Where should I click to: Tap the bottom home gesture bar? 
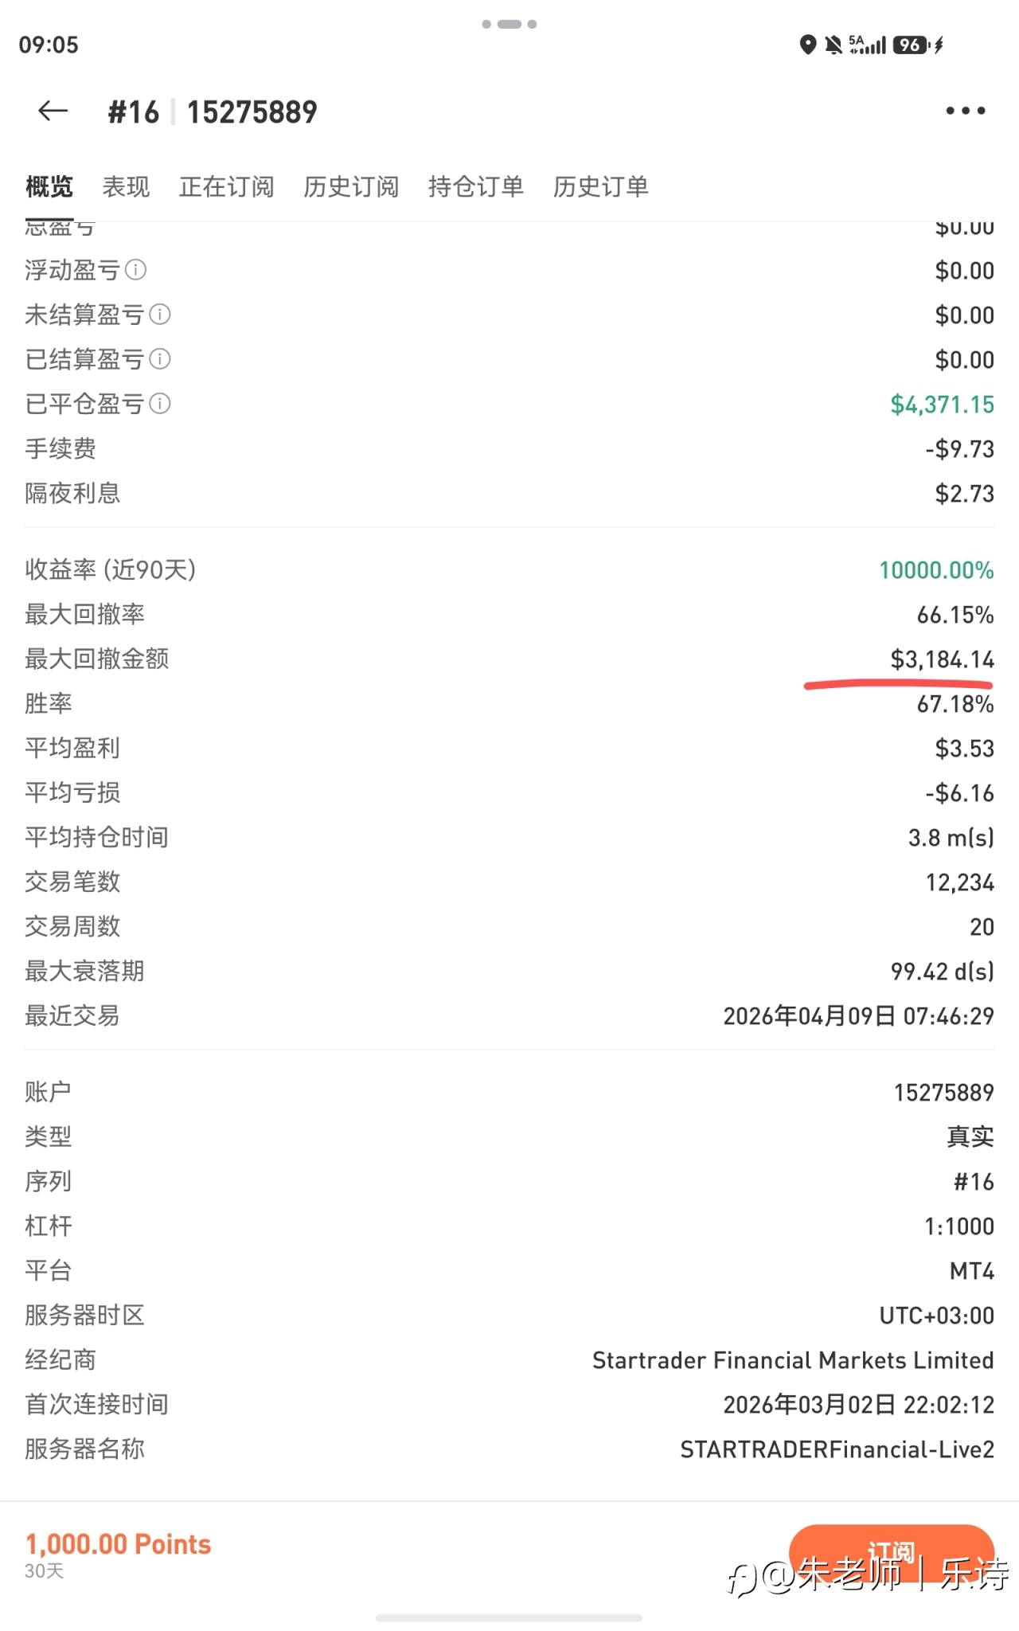coord(509,1617)
